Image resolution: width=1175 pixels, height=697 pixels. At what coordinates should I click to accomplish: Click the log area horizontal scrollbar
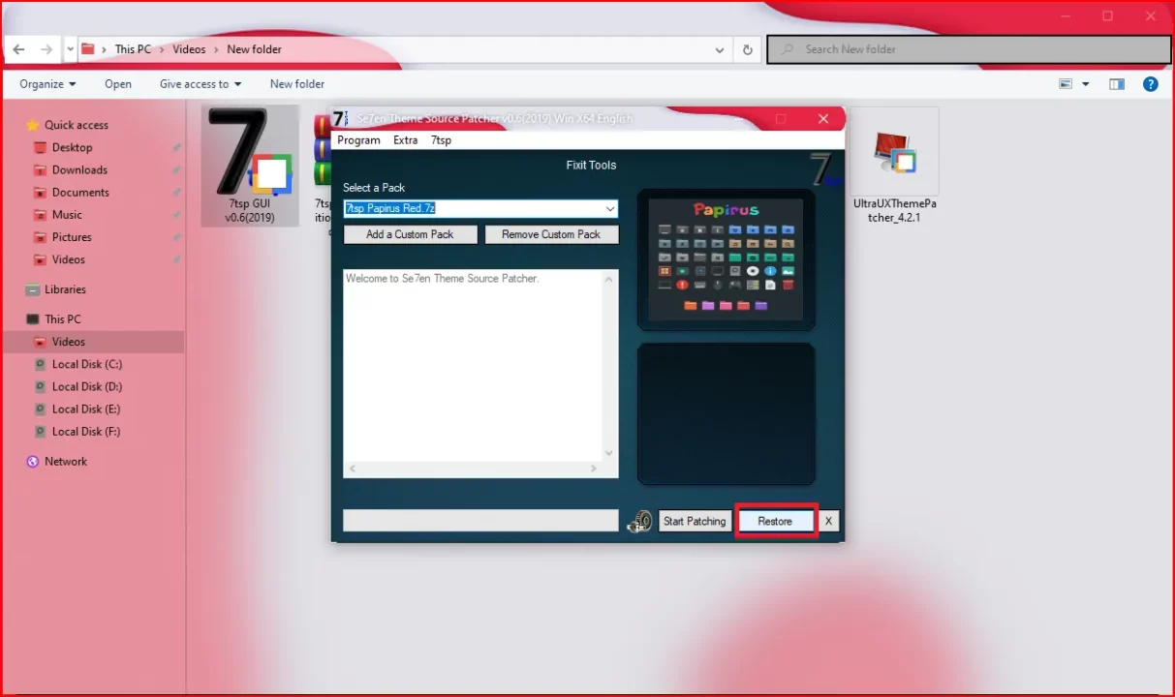click(x=473, y=469)
